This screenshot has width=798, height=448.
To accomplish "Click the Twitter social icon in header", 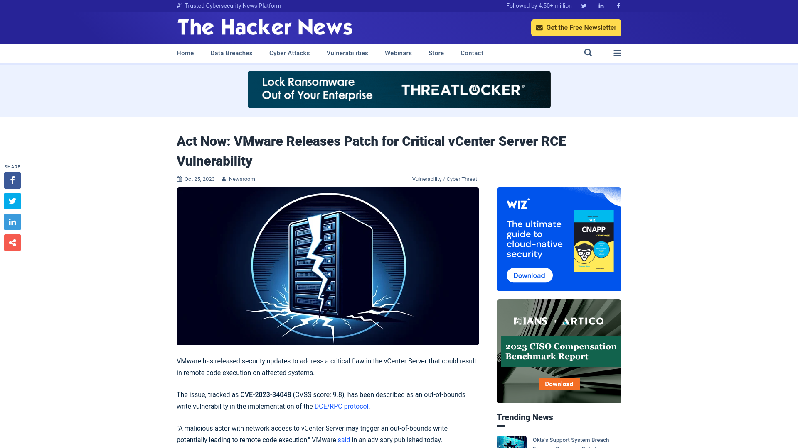I will click(584, 5).
